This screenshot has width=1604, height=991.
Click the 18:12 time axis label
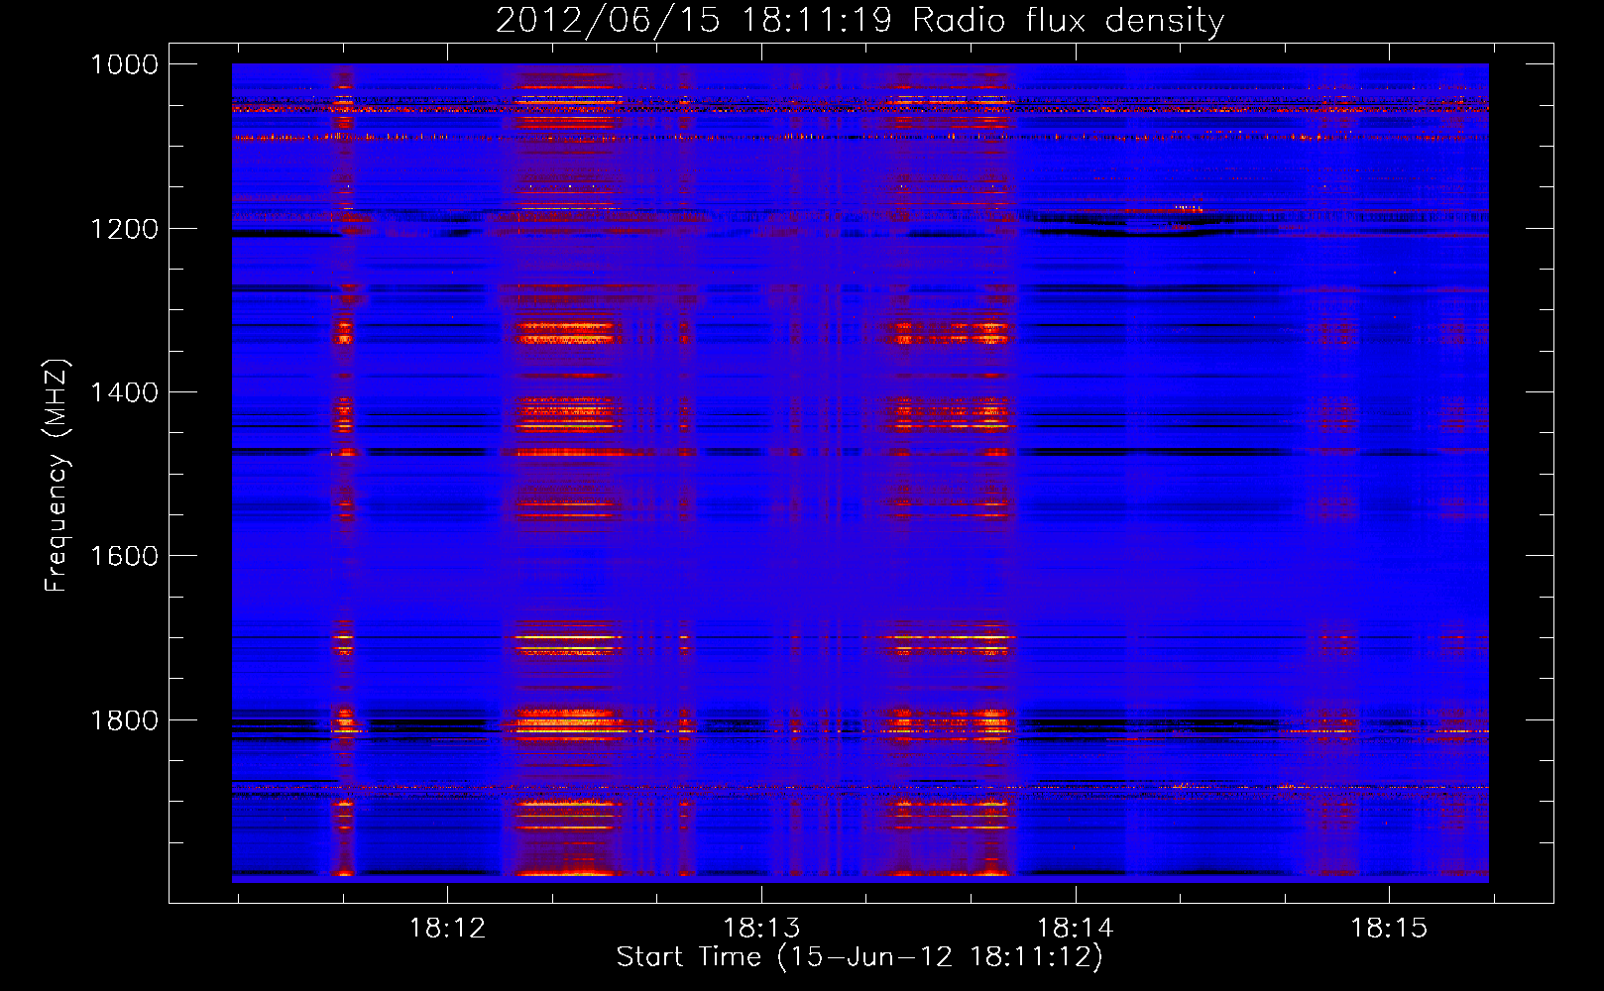[448, 928]
